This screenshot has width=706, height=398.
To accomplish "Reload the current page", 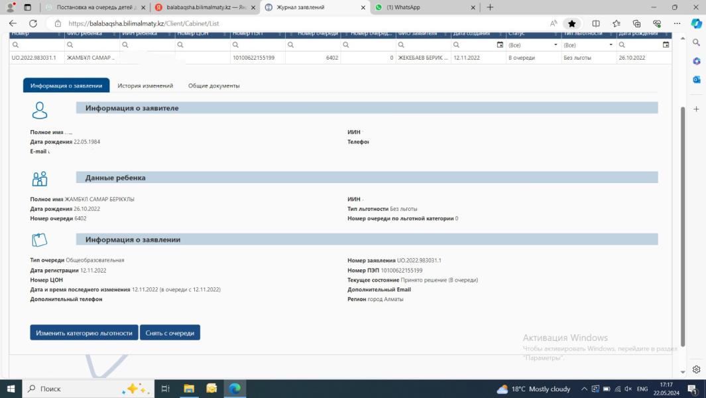I will 33,23.
